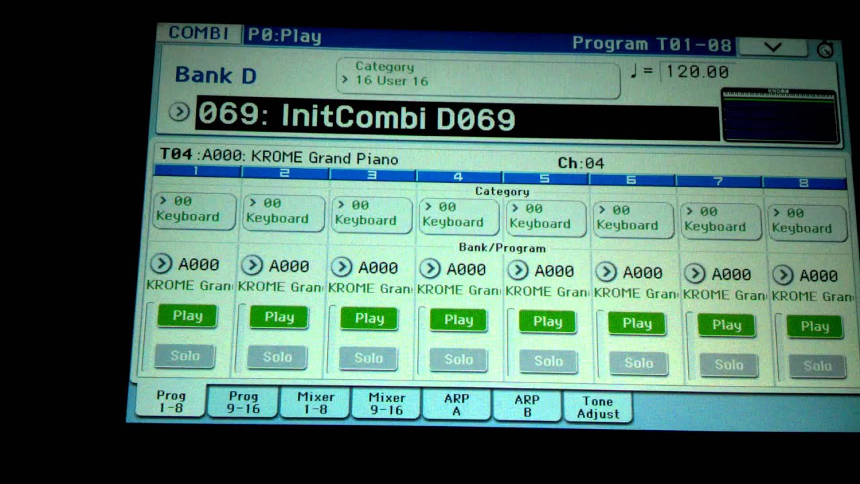
Task: Open combination select popup arrow beside 069
Action: [178, 112]
